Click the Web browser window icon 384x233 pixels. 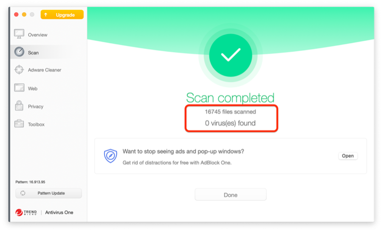(19, 88)
